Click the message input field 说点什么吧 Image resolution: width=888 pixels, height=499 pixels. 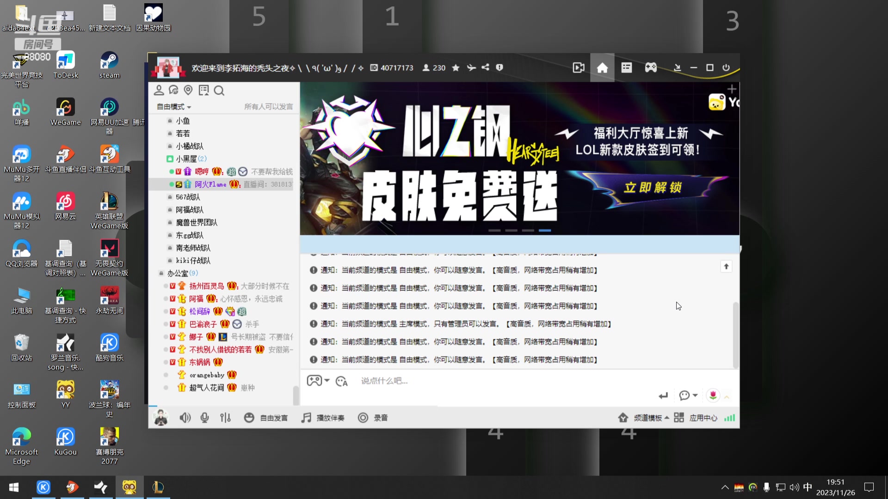384,381
